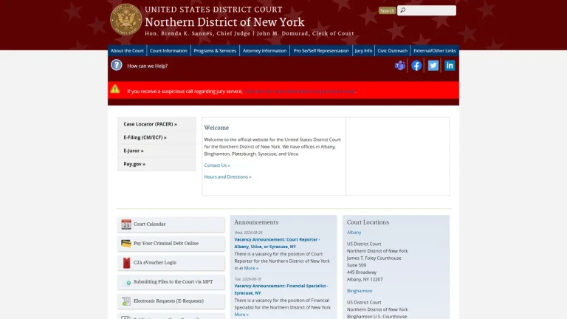Focus the site search input field
The image size is (567, 319).
pyautogui.click(x=427, y=10)
